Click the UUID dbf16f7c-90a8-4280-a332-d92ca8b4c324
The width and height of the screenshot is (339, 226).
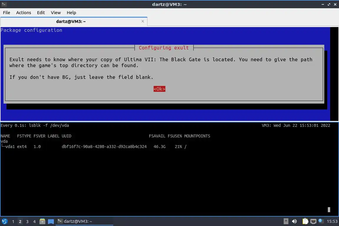[x=104, y=147]
